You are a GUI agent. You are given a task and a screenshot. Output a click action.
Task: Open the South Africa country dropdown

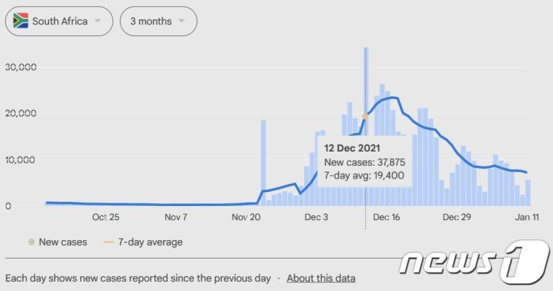(59, 21)
